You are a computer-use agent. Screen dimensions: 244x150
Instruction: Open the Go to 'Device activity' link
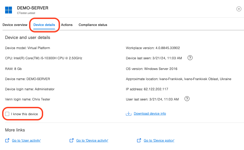(x=92, y=140)
